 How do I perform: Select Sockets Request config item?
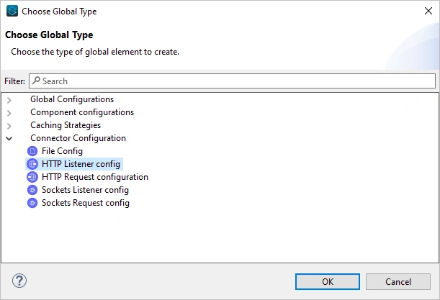[86, 203]
